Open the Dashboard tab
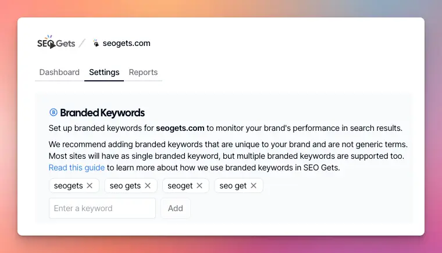Screen dimensions: 442x253 point(59,73)
